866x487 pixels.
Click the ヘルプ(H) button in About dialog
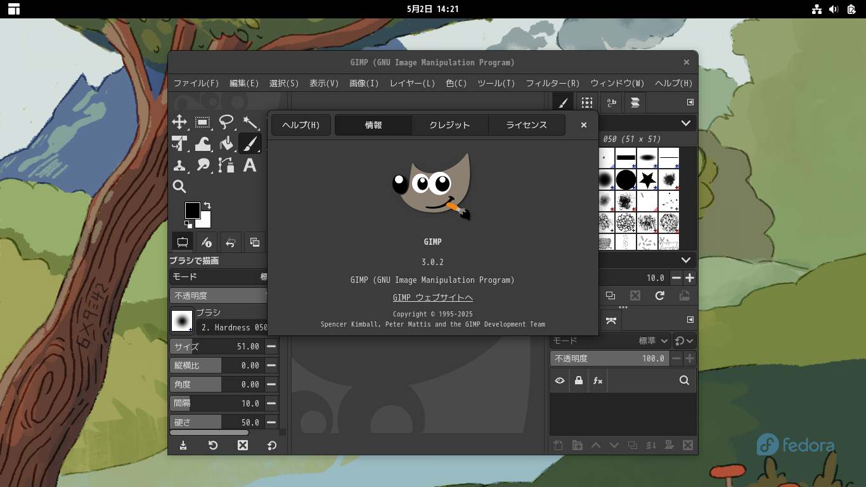click(x=301, y=125)
